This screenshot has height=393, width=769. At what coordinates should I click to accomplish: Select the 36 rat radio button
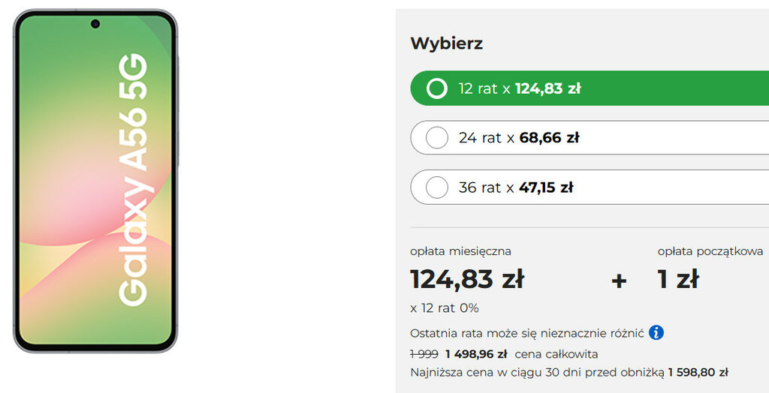pyautogui.click(x=436, y=187)
